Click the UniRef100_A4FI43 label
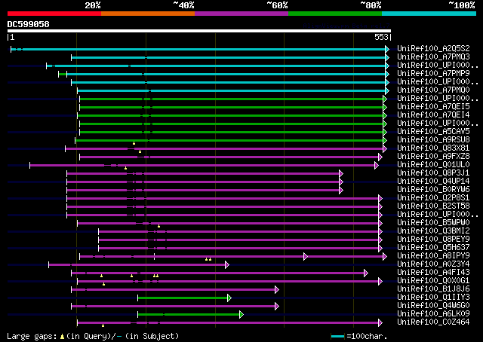483x342 pixels. click(433, 273)
